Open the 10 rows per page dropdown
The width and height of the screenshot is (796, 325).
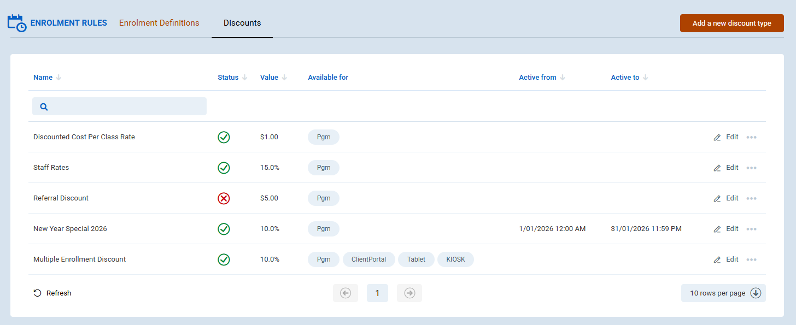click(x=723, y=293)
